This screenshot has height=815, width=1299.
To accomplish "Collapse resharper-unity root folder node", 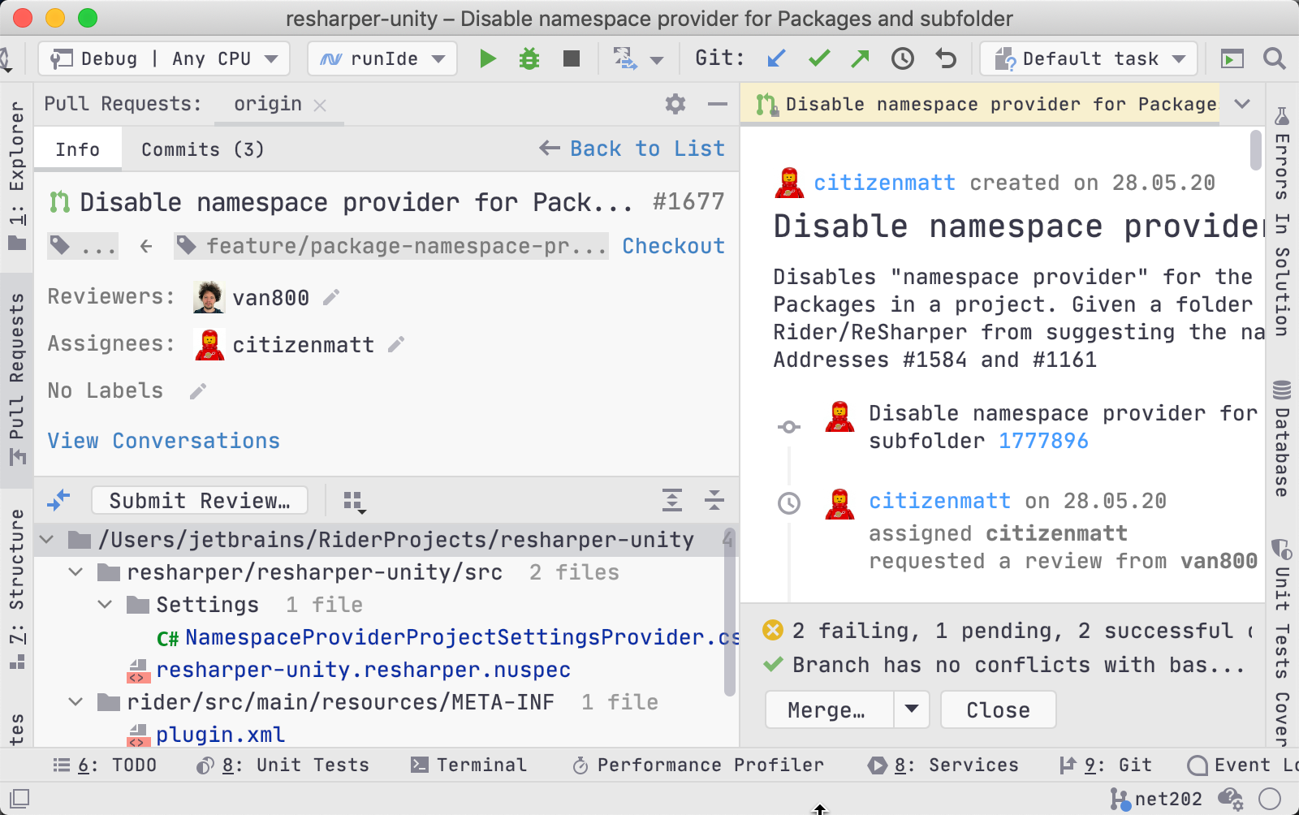I will coord(47,540).
